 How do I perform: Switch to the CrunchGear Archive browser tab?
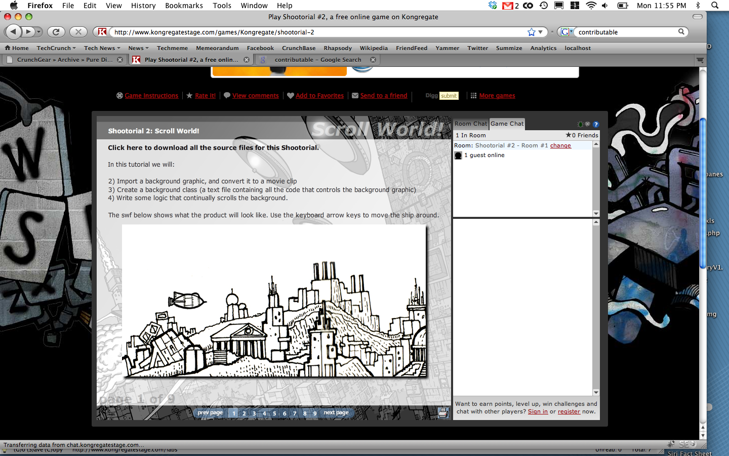[x=65, y=60]
